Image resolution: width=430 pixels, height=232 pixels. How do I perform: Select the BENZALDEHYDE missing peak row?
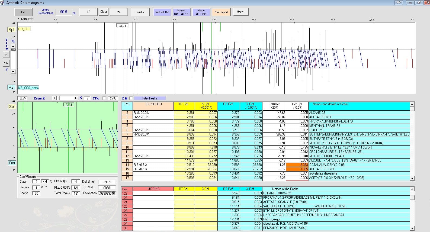[266, 228]
